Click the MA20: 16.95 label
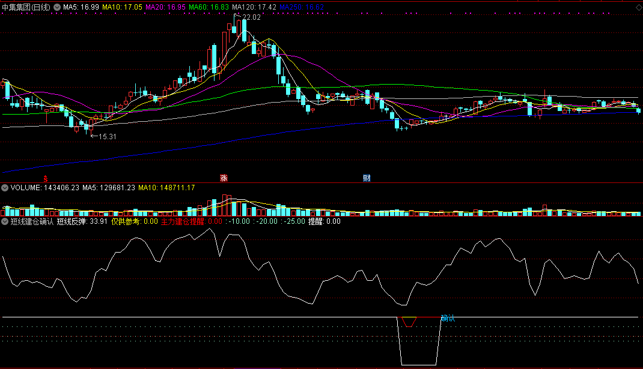 coord(166,7)
